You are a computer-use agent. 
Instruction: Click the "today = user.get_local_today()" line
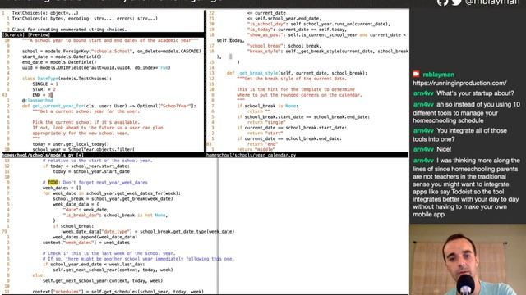71,144
